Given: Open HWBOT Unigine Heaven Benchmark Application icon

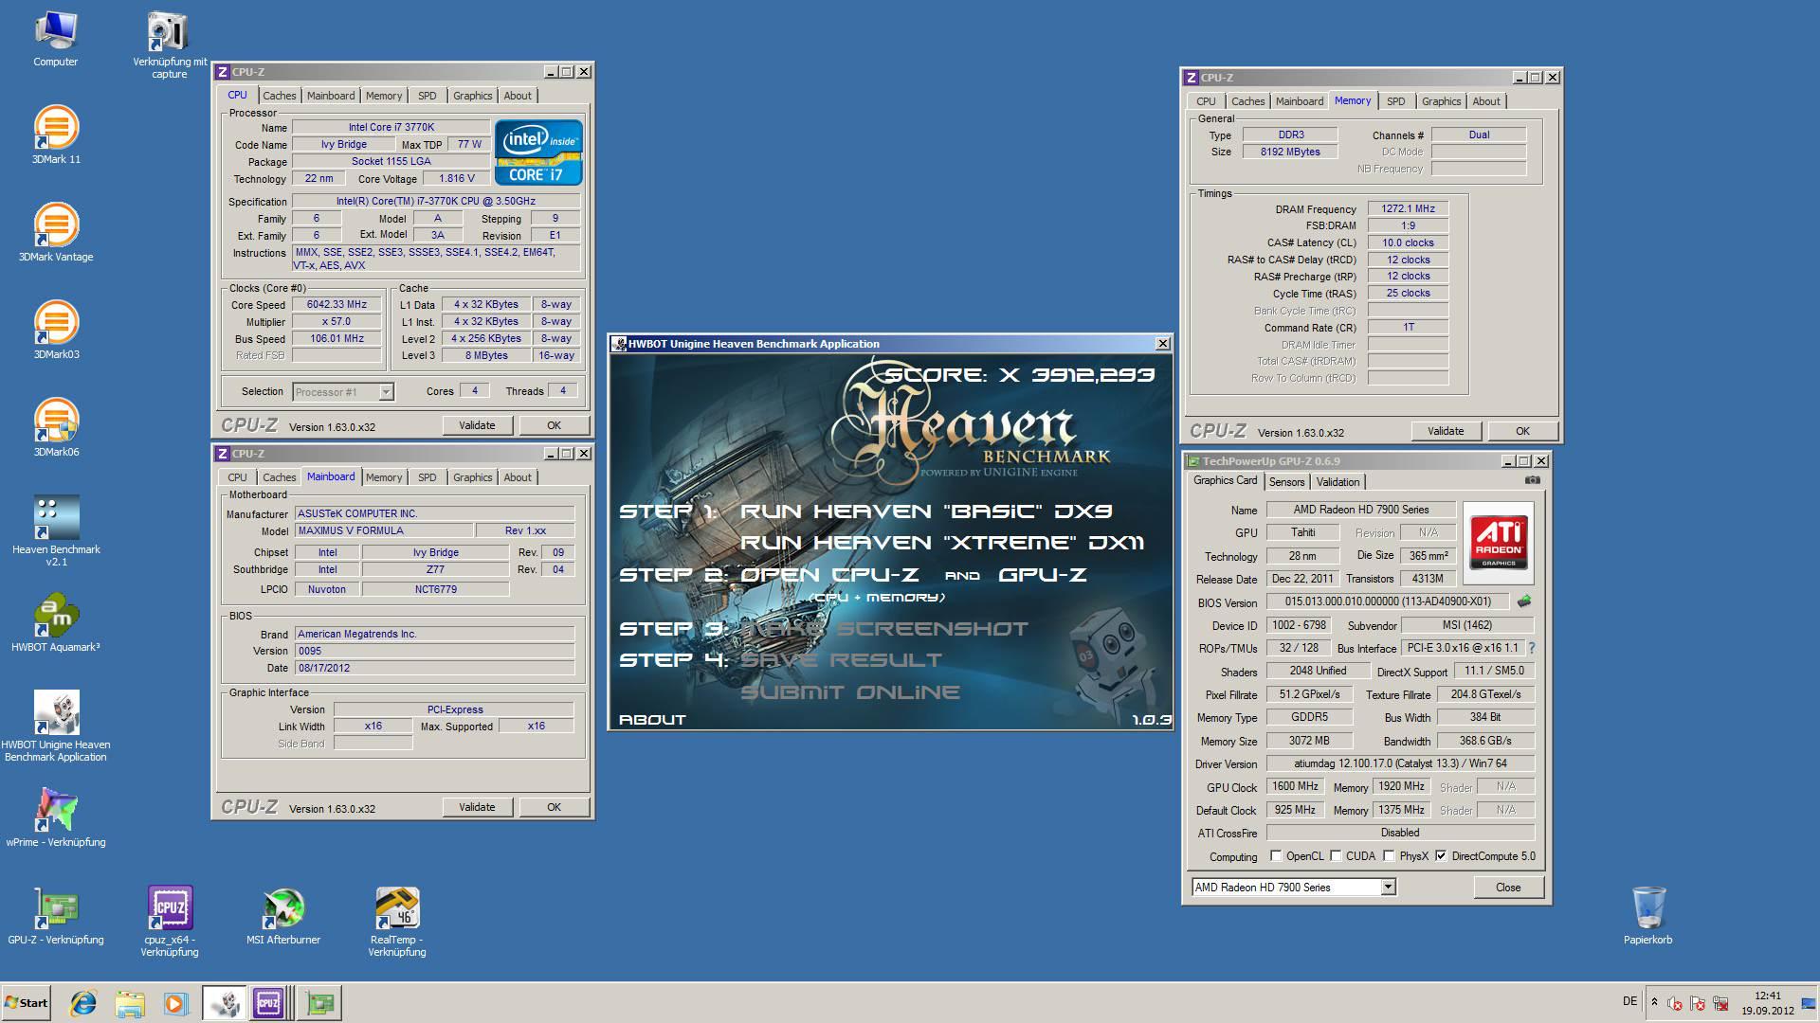Looking at the screenshot, I should point(55,726).
